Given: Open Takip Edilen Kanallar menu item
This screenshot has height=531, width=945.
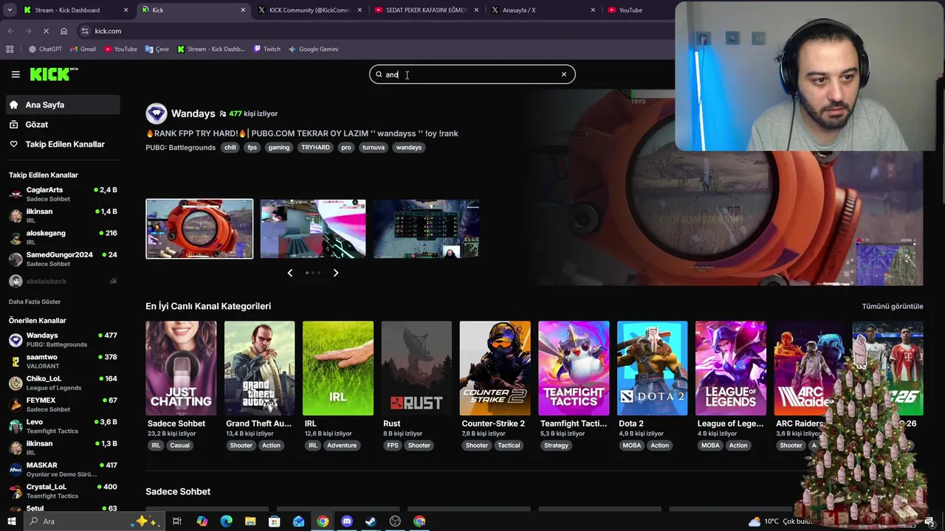Looking at the screenshot, I should click(x=63, y=145).
